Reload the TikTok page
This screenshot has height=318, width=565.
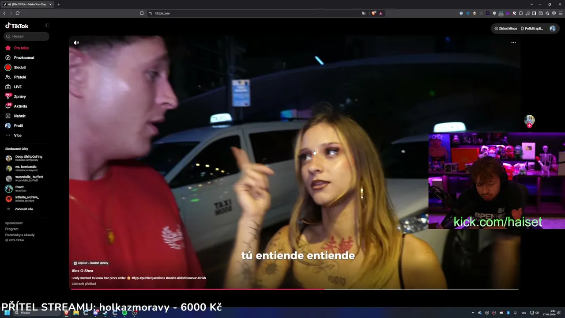(18, 13)
